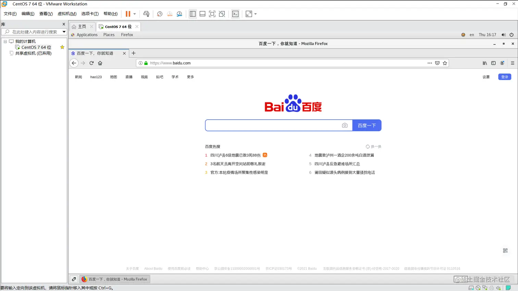
Task: Close the 库 library panel
Action: pyautogui.click(x=64, y=24)
